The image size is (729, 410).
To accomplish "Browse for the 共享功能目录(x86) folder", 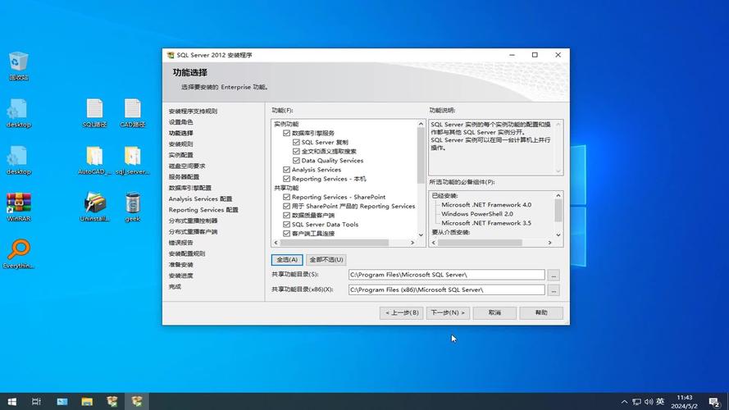I will pos(554,290).
